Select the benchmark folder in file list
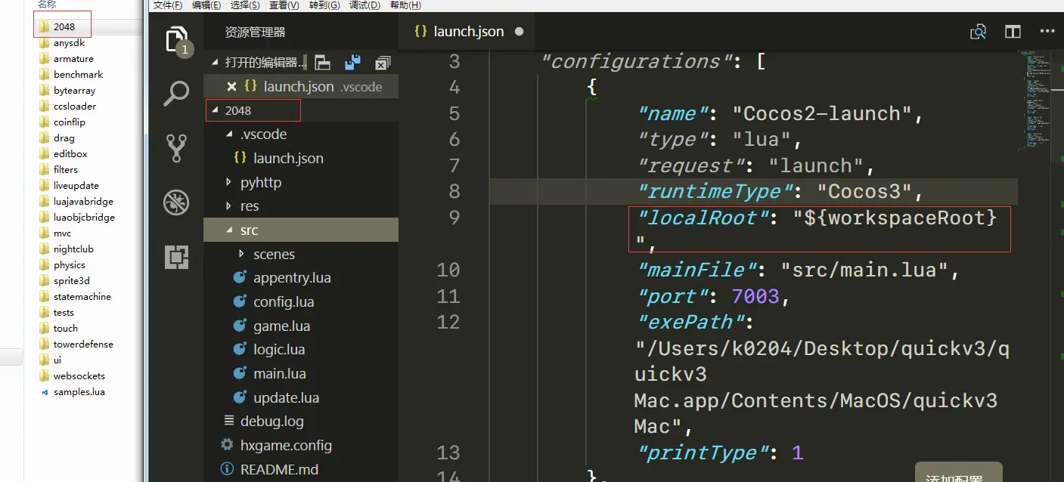Image resolution: width=1064 pixels, height=482 pixels. click(x=78, y=75)
